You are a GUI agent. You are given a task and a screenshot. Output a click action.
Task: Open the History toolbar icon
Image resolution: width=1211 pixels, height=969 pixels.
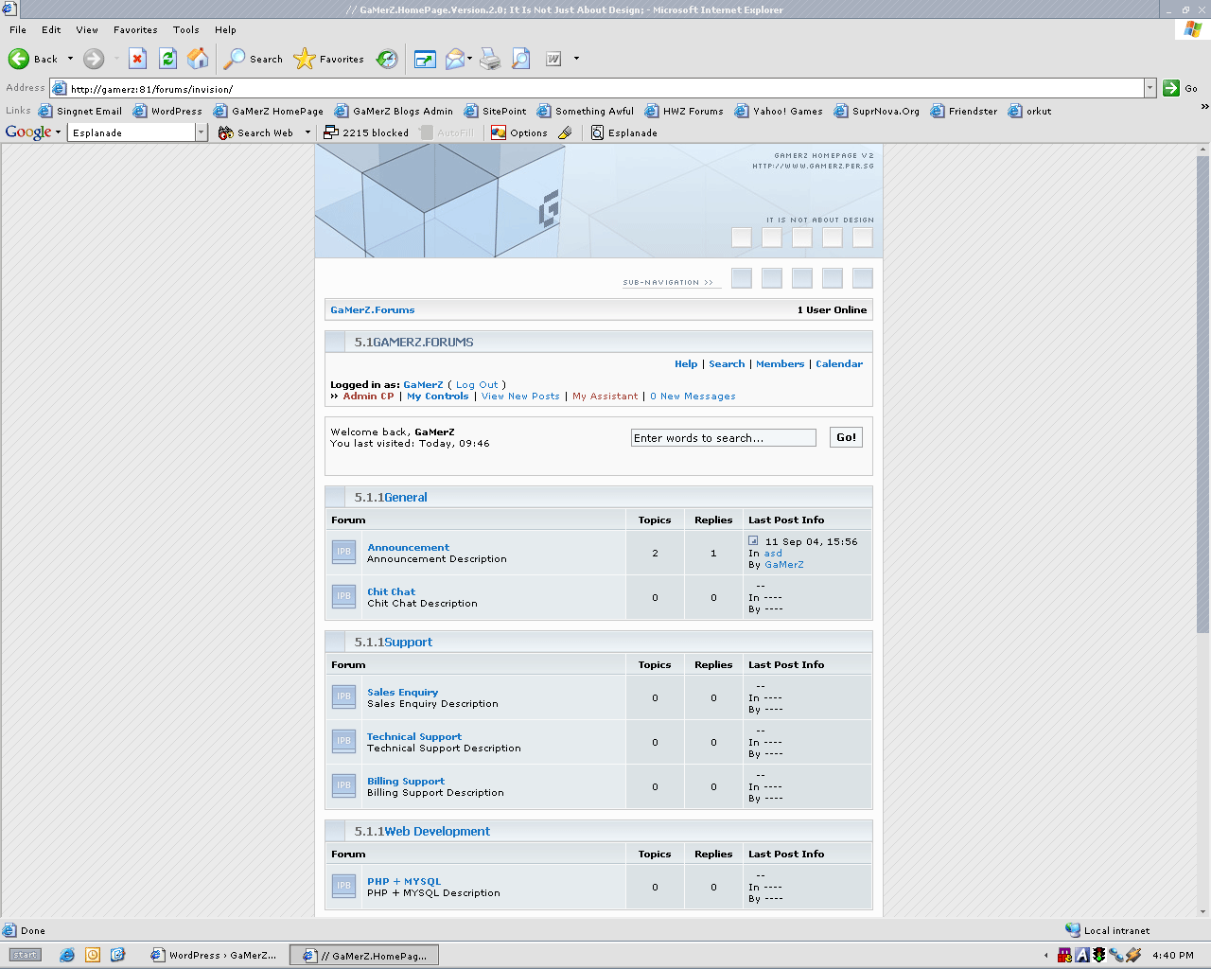[x=387, y=59]
